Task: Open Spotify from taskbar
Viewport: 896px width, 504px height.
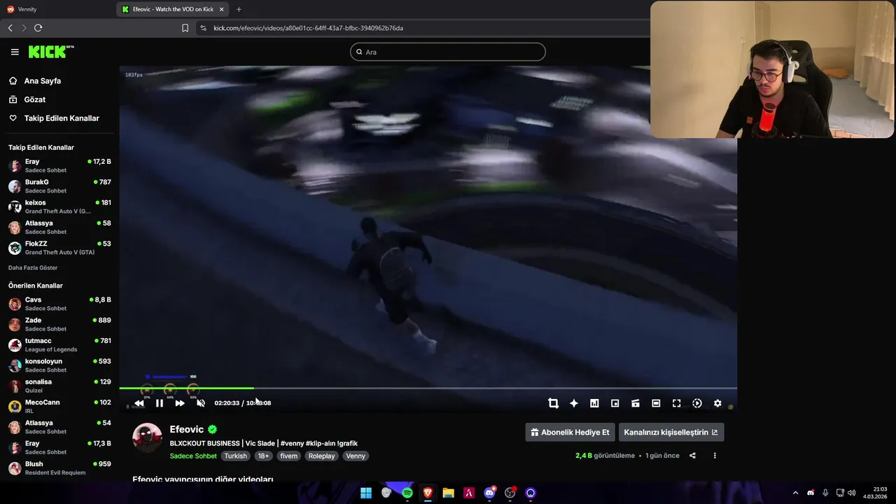Action: tap(407, 493)
